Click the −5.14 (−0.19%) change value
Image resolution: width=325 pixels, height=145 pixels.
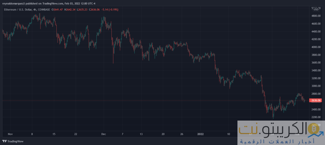(111, 10)
